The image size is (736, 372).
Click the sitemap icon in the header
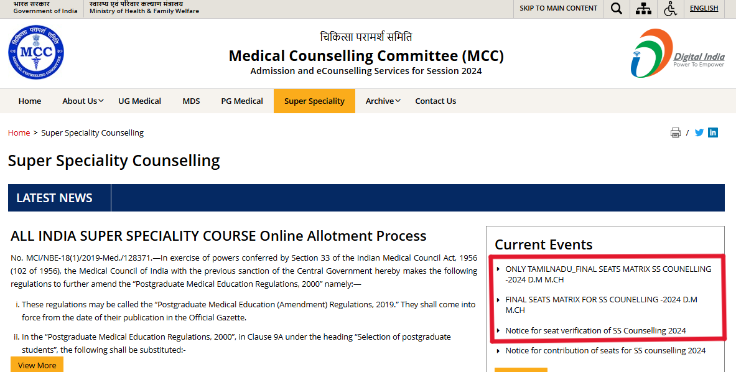coord(643,9)
